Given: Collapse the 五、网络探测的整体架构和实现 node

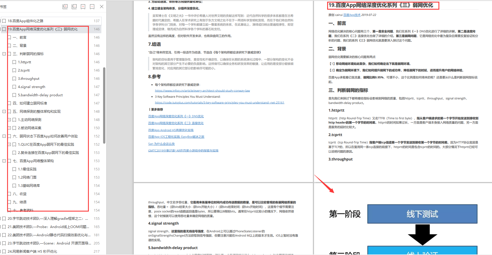Looking at the screenshot, I should 4,111.
